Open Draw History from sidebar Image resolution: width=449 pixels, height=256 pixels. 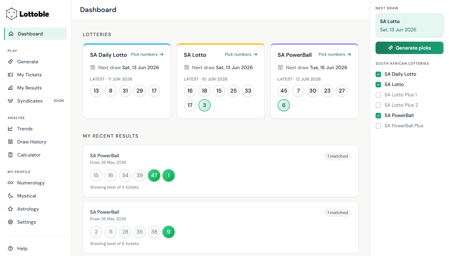[x=36, y=142]
